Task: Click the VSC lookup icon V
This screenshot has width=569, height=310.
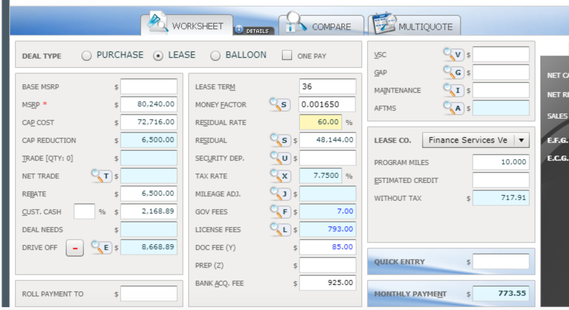Action: coord(453,55)
